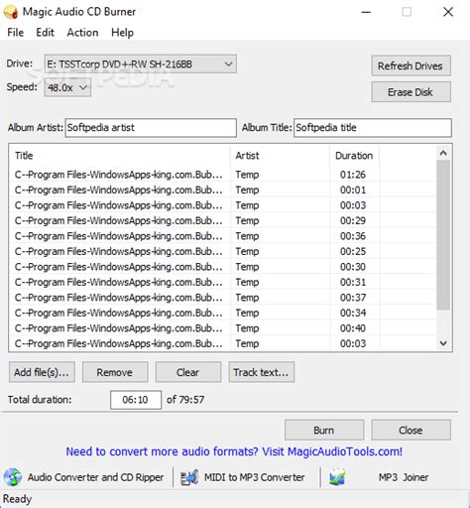
Task: Click the Clear button
Action: tap(188, 372)
